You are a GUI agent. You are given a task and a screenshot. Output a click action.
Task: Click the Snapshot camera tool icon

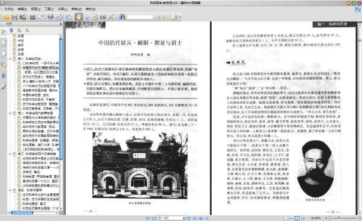tap(103, 17)
